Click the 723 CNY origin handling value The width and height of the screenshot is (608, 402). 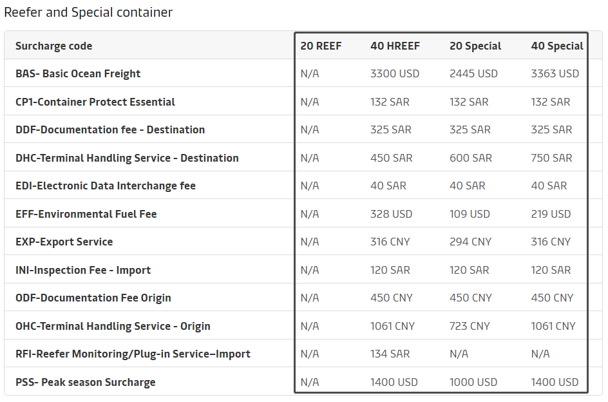[470, 326]
